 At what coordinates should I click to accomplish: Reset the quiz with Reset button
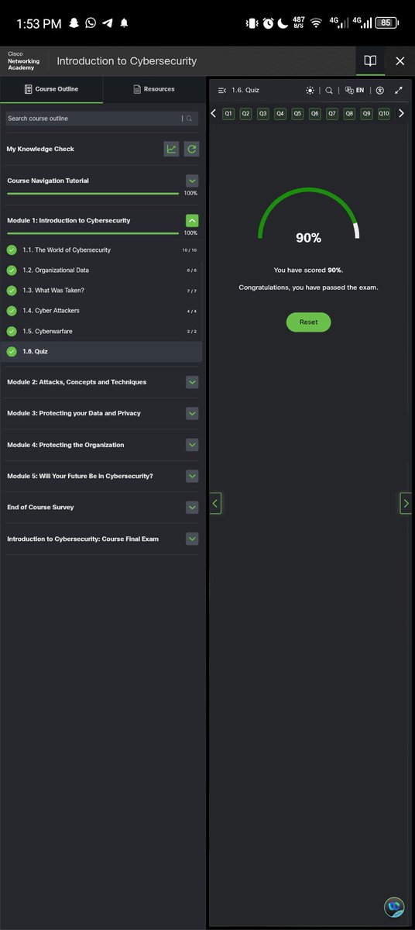[x=308, y=322]
